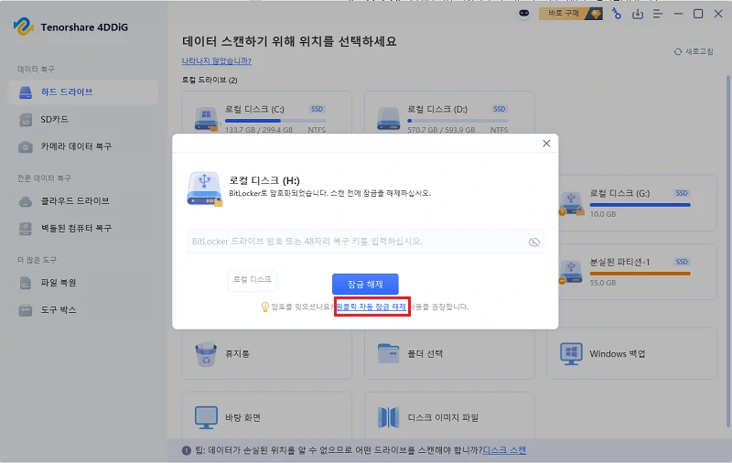Click the C: drive Windows disk icon
Viewport: 732px width, 463px height.
pos(206,119)
